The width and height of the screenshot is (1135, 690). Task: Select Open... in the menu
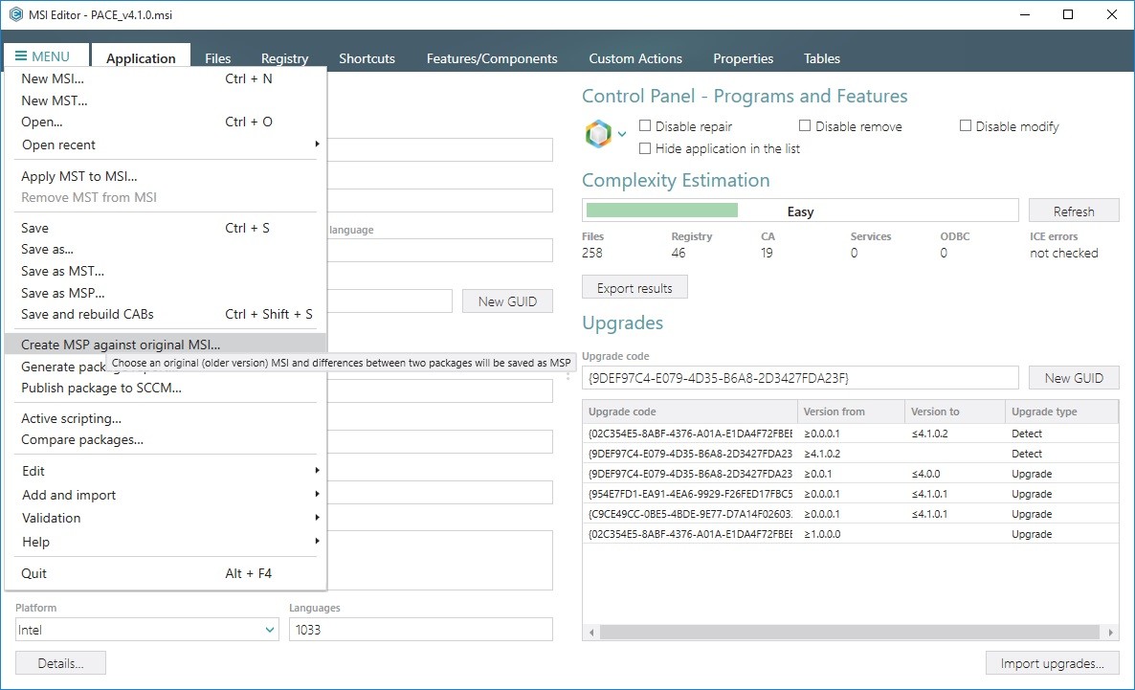pos(165,122)
